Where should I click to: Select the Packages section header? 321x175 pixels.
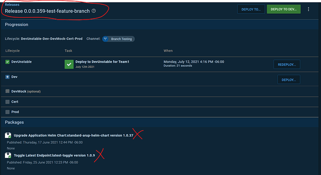point(14,123)
